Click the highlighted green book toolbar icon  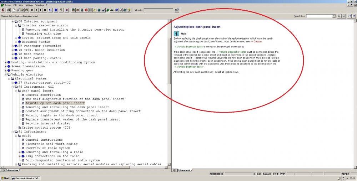[x=108, y=10]
